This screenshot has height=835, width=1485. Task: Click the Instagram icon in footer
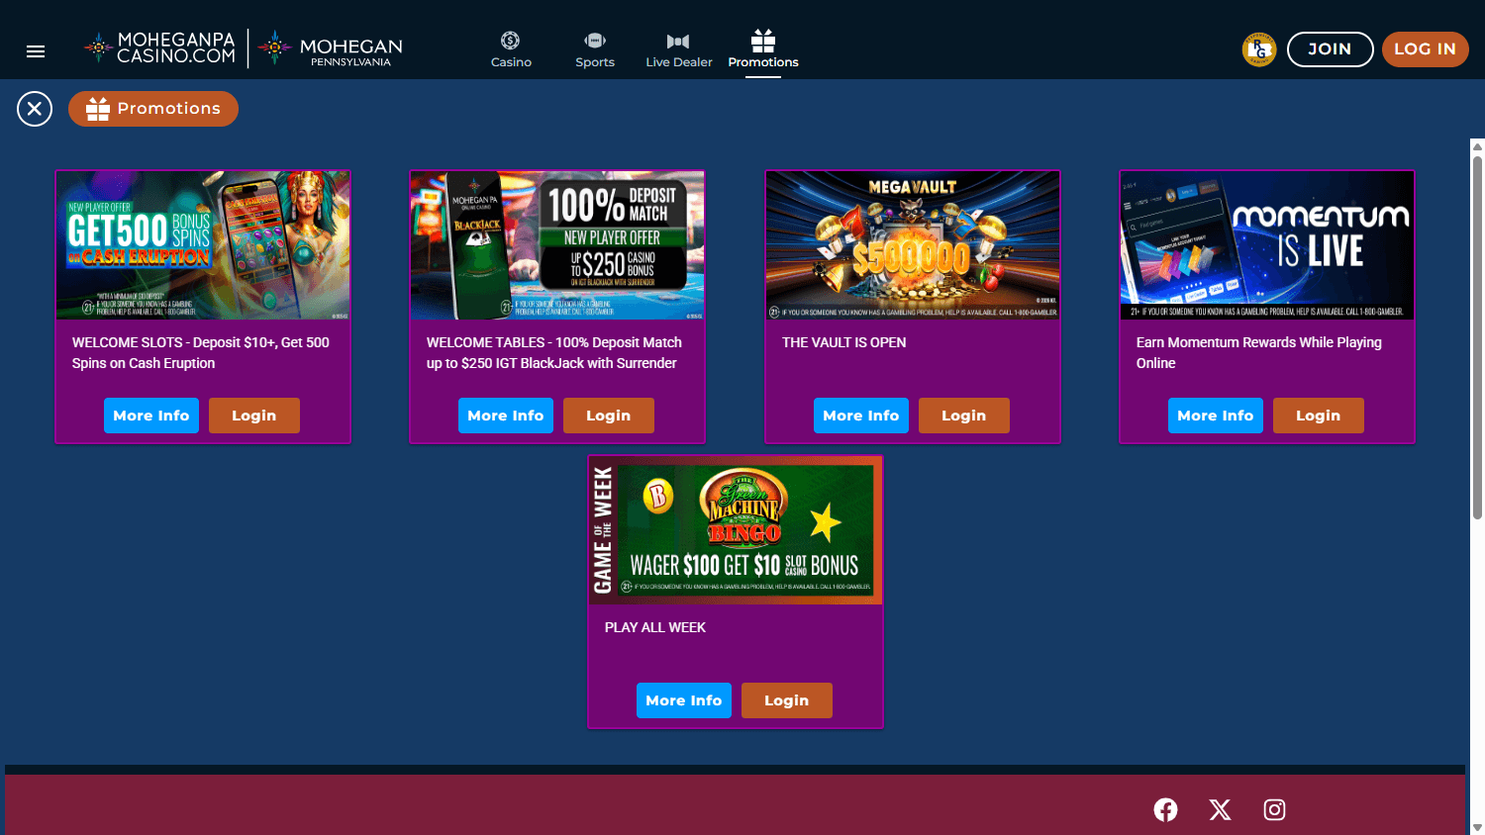(x=1274, y=809)
